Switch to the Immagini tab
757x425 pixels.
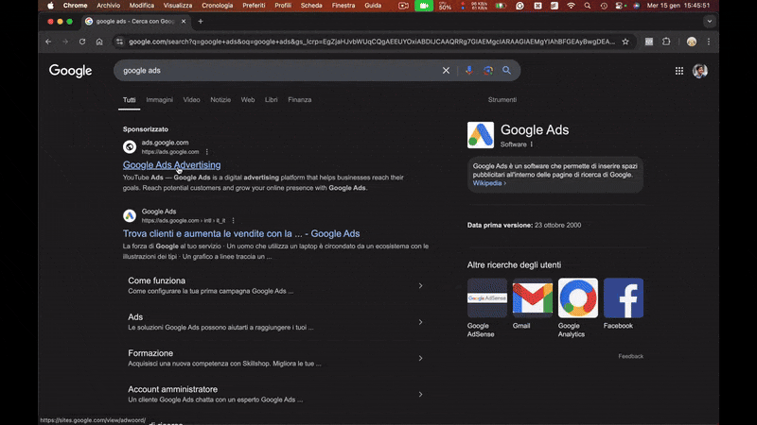click(159, 100)
